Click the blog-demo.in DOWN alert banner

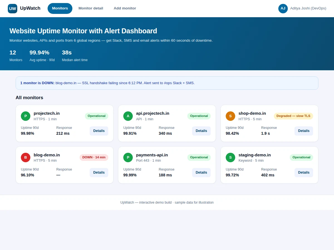(167, 83)
